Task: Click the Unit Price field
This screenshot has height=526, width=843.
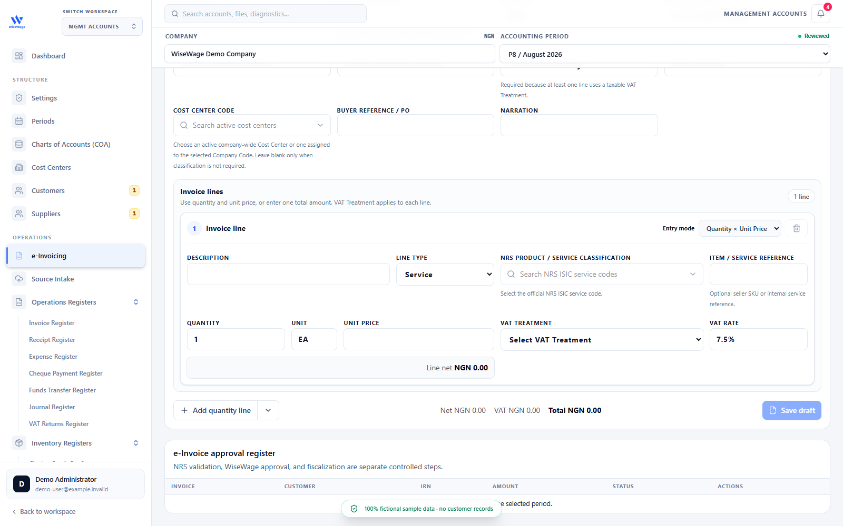Action: coord(419,339)
